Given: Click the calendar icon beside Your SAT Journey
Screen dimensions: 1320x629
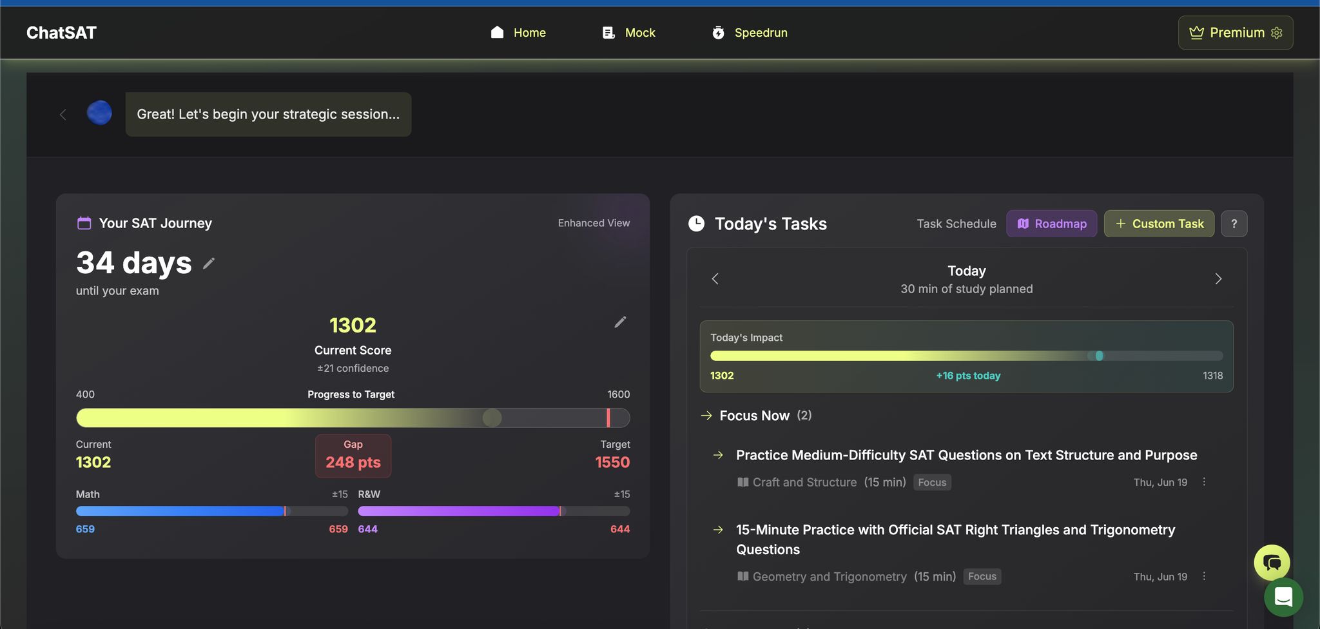Looking at the screenshot, I should pos(84,223).
